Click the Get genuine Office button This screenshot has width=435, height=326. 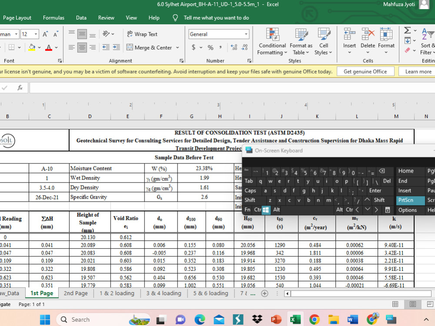(x=365, y=72)
